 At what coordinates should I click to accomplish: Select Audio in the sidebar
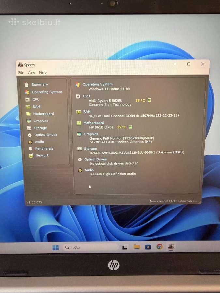pos(39,142)
